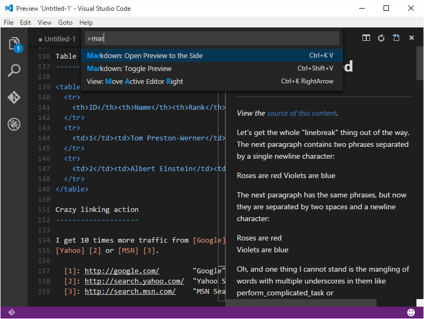Maximize the Visual Studio Code window

(386, 9)
